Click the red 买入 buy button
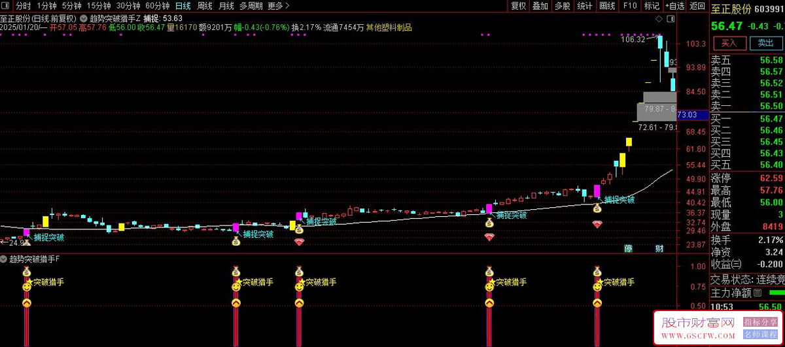The image size is (785, 347). (729, 43)
